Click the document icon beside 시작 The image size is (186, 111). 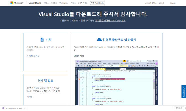[42, 40]
